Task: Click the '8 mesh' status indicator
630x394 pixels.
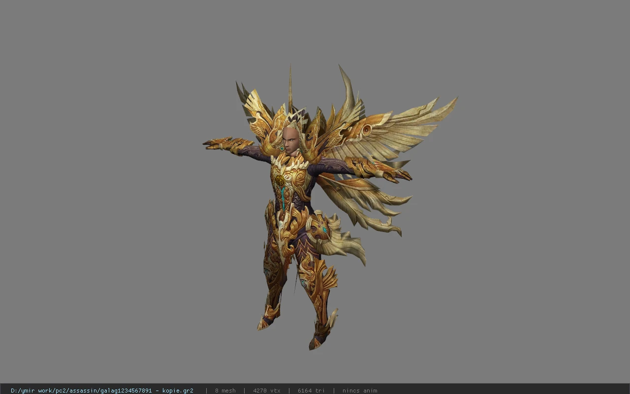Action: [x=225, y=391]
